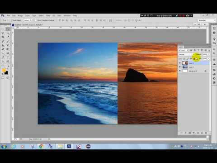Select the Zoom tool
Screen dimensions: 217x163
[8, 66]
